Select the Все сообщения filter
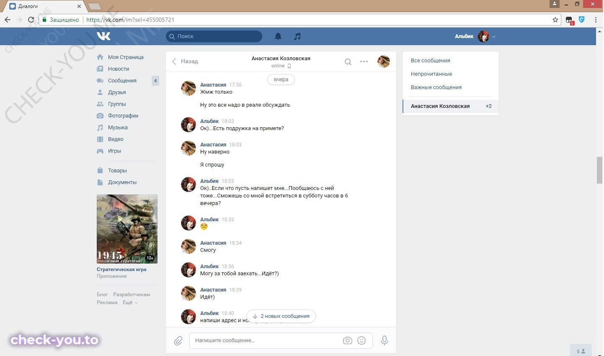604x356 pixels. coord(431,61)
